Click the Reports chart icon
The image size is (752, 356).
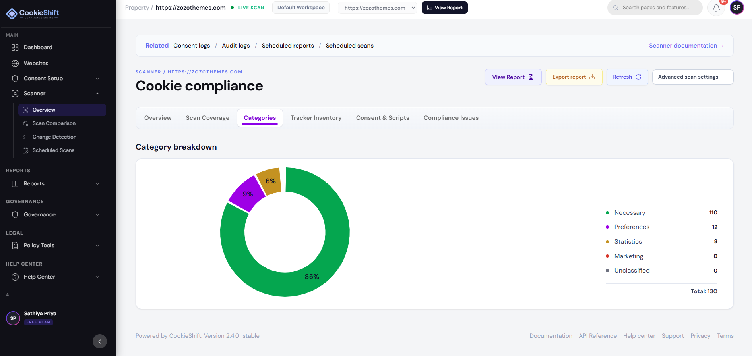pos(15,184)
